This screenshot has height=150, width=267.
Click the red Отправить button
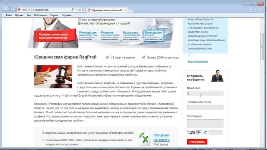[x=197, y=142]
